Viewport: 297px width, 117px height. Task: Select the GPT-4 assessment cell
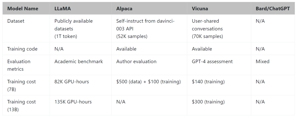212,61
